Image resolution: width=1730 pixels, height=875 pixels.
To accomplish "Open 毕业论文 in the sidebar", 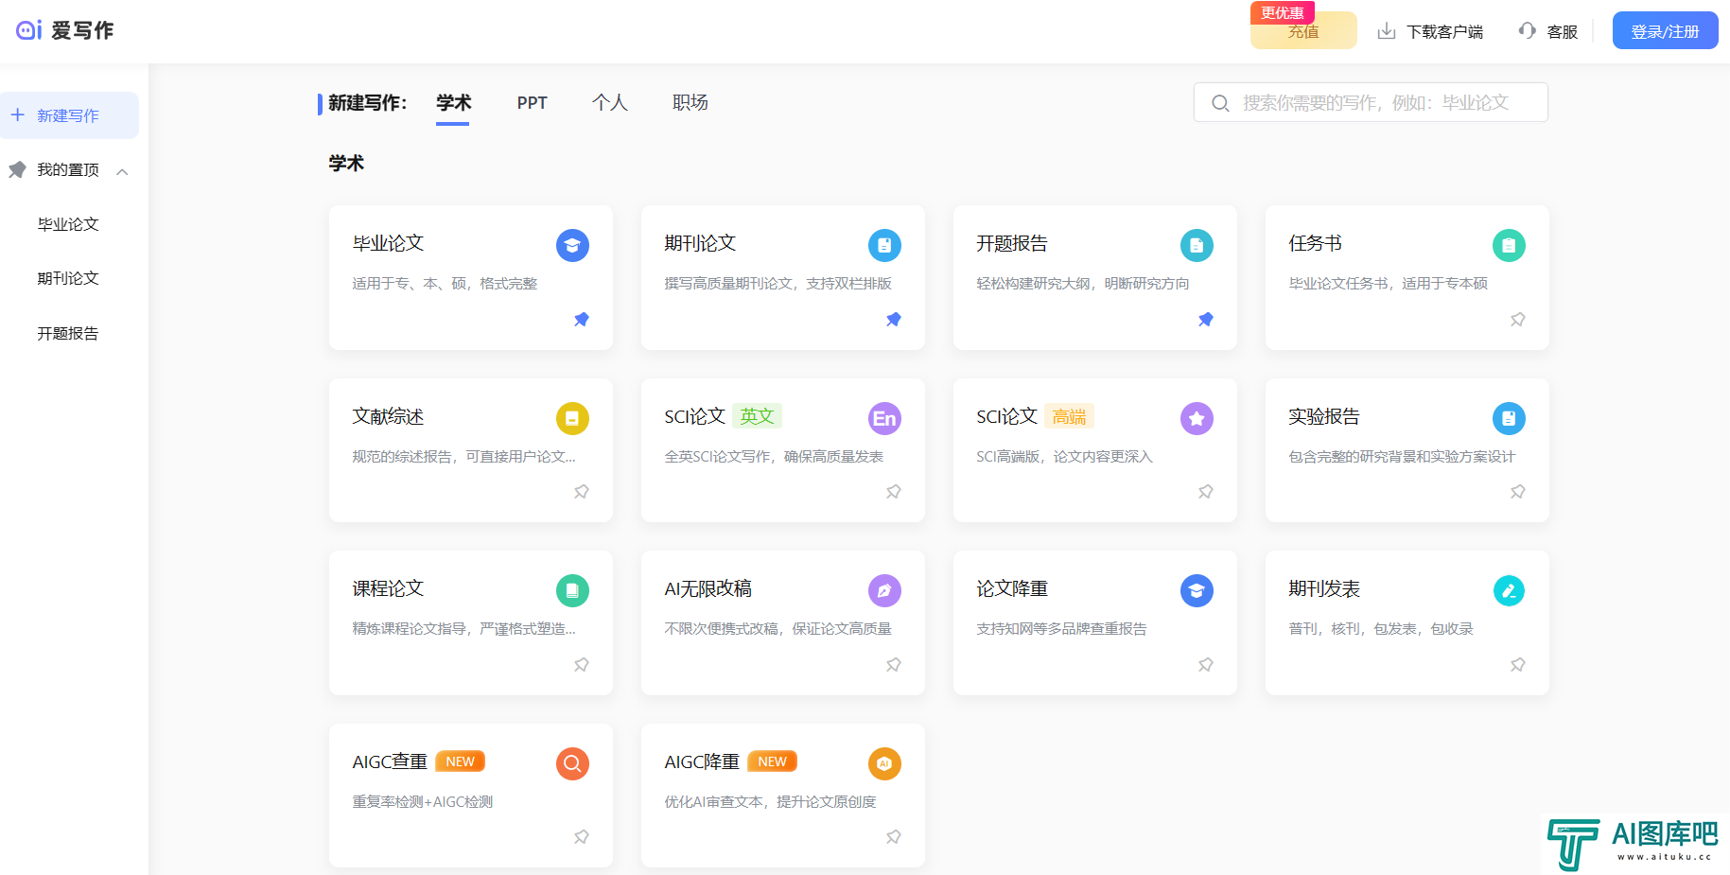I will pyautogui.click(x=68, y=224).
